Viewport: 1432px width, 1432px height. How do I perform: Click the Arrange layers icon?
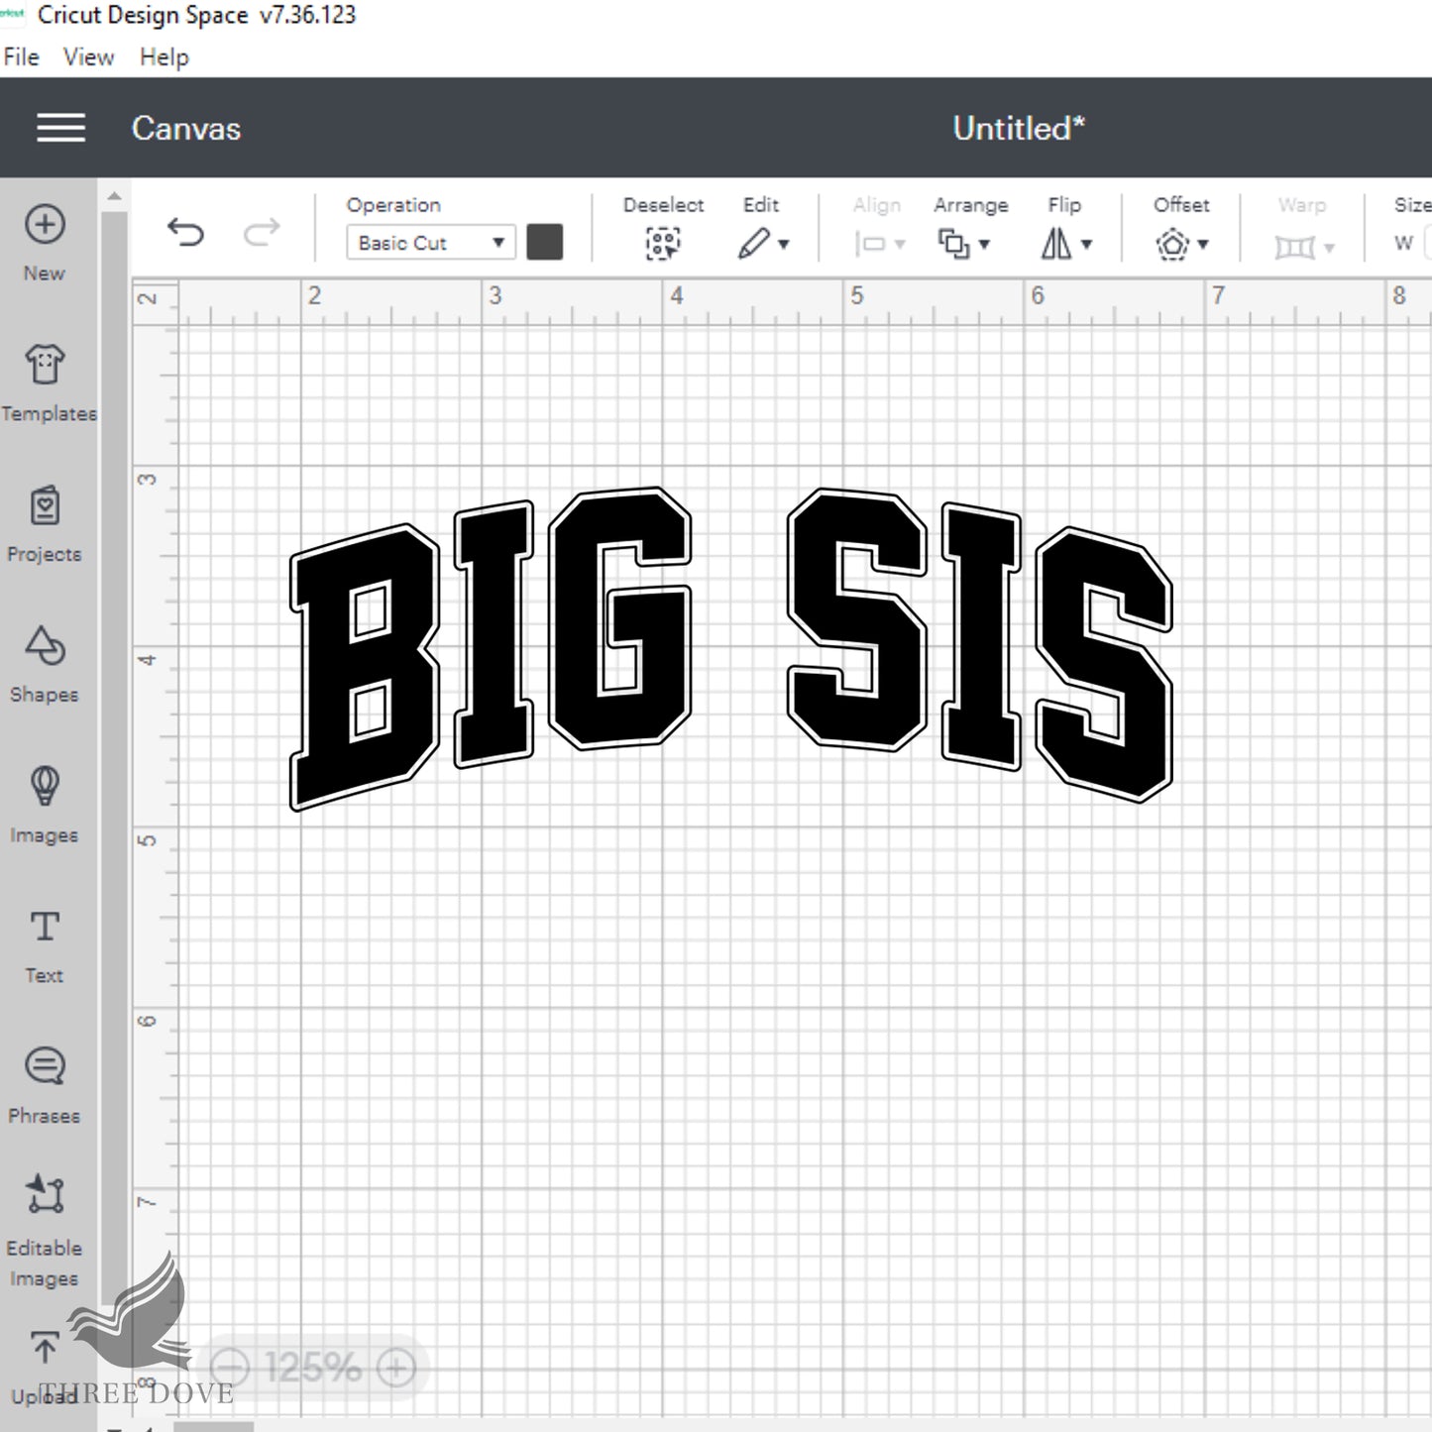(x=953, y=243)
